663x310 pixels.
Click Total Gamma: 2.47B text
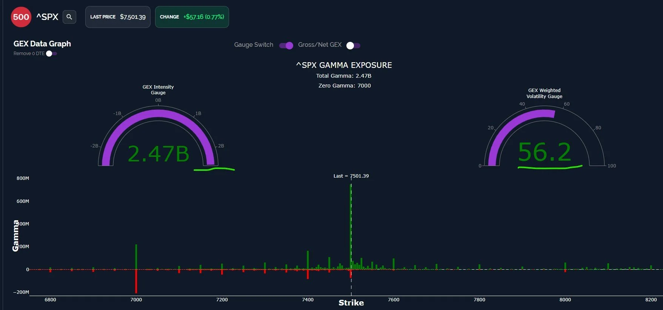click(344, 76)
